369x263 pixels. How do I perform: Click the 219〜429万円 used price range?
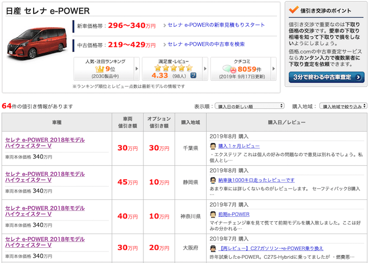[x=132, y=45]
